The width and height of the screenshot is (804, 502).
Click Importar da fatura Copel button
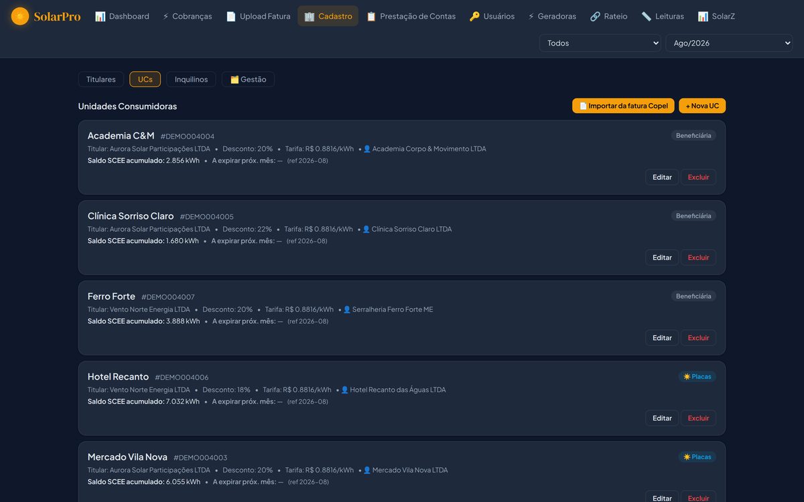623,106
